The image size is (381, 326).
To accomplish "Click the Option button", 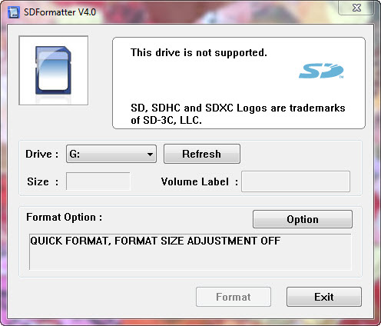I will coord(303,219).
